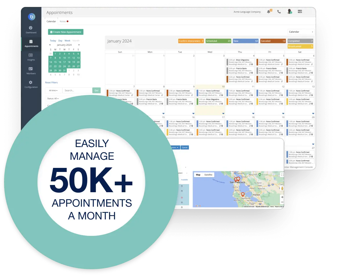Filter by Scheduled status badge

click(x=218, y=41)
